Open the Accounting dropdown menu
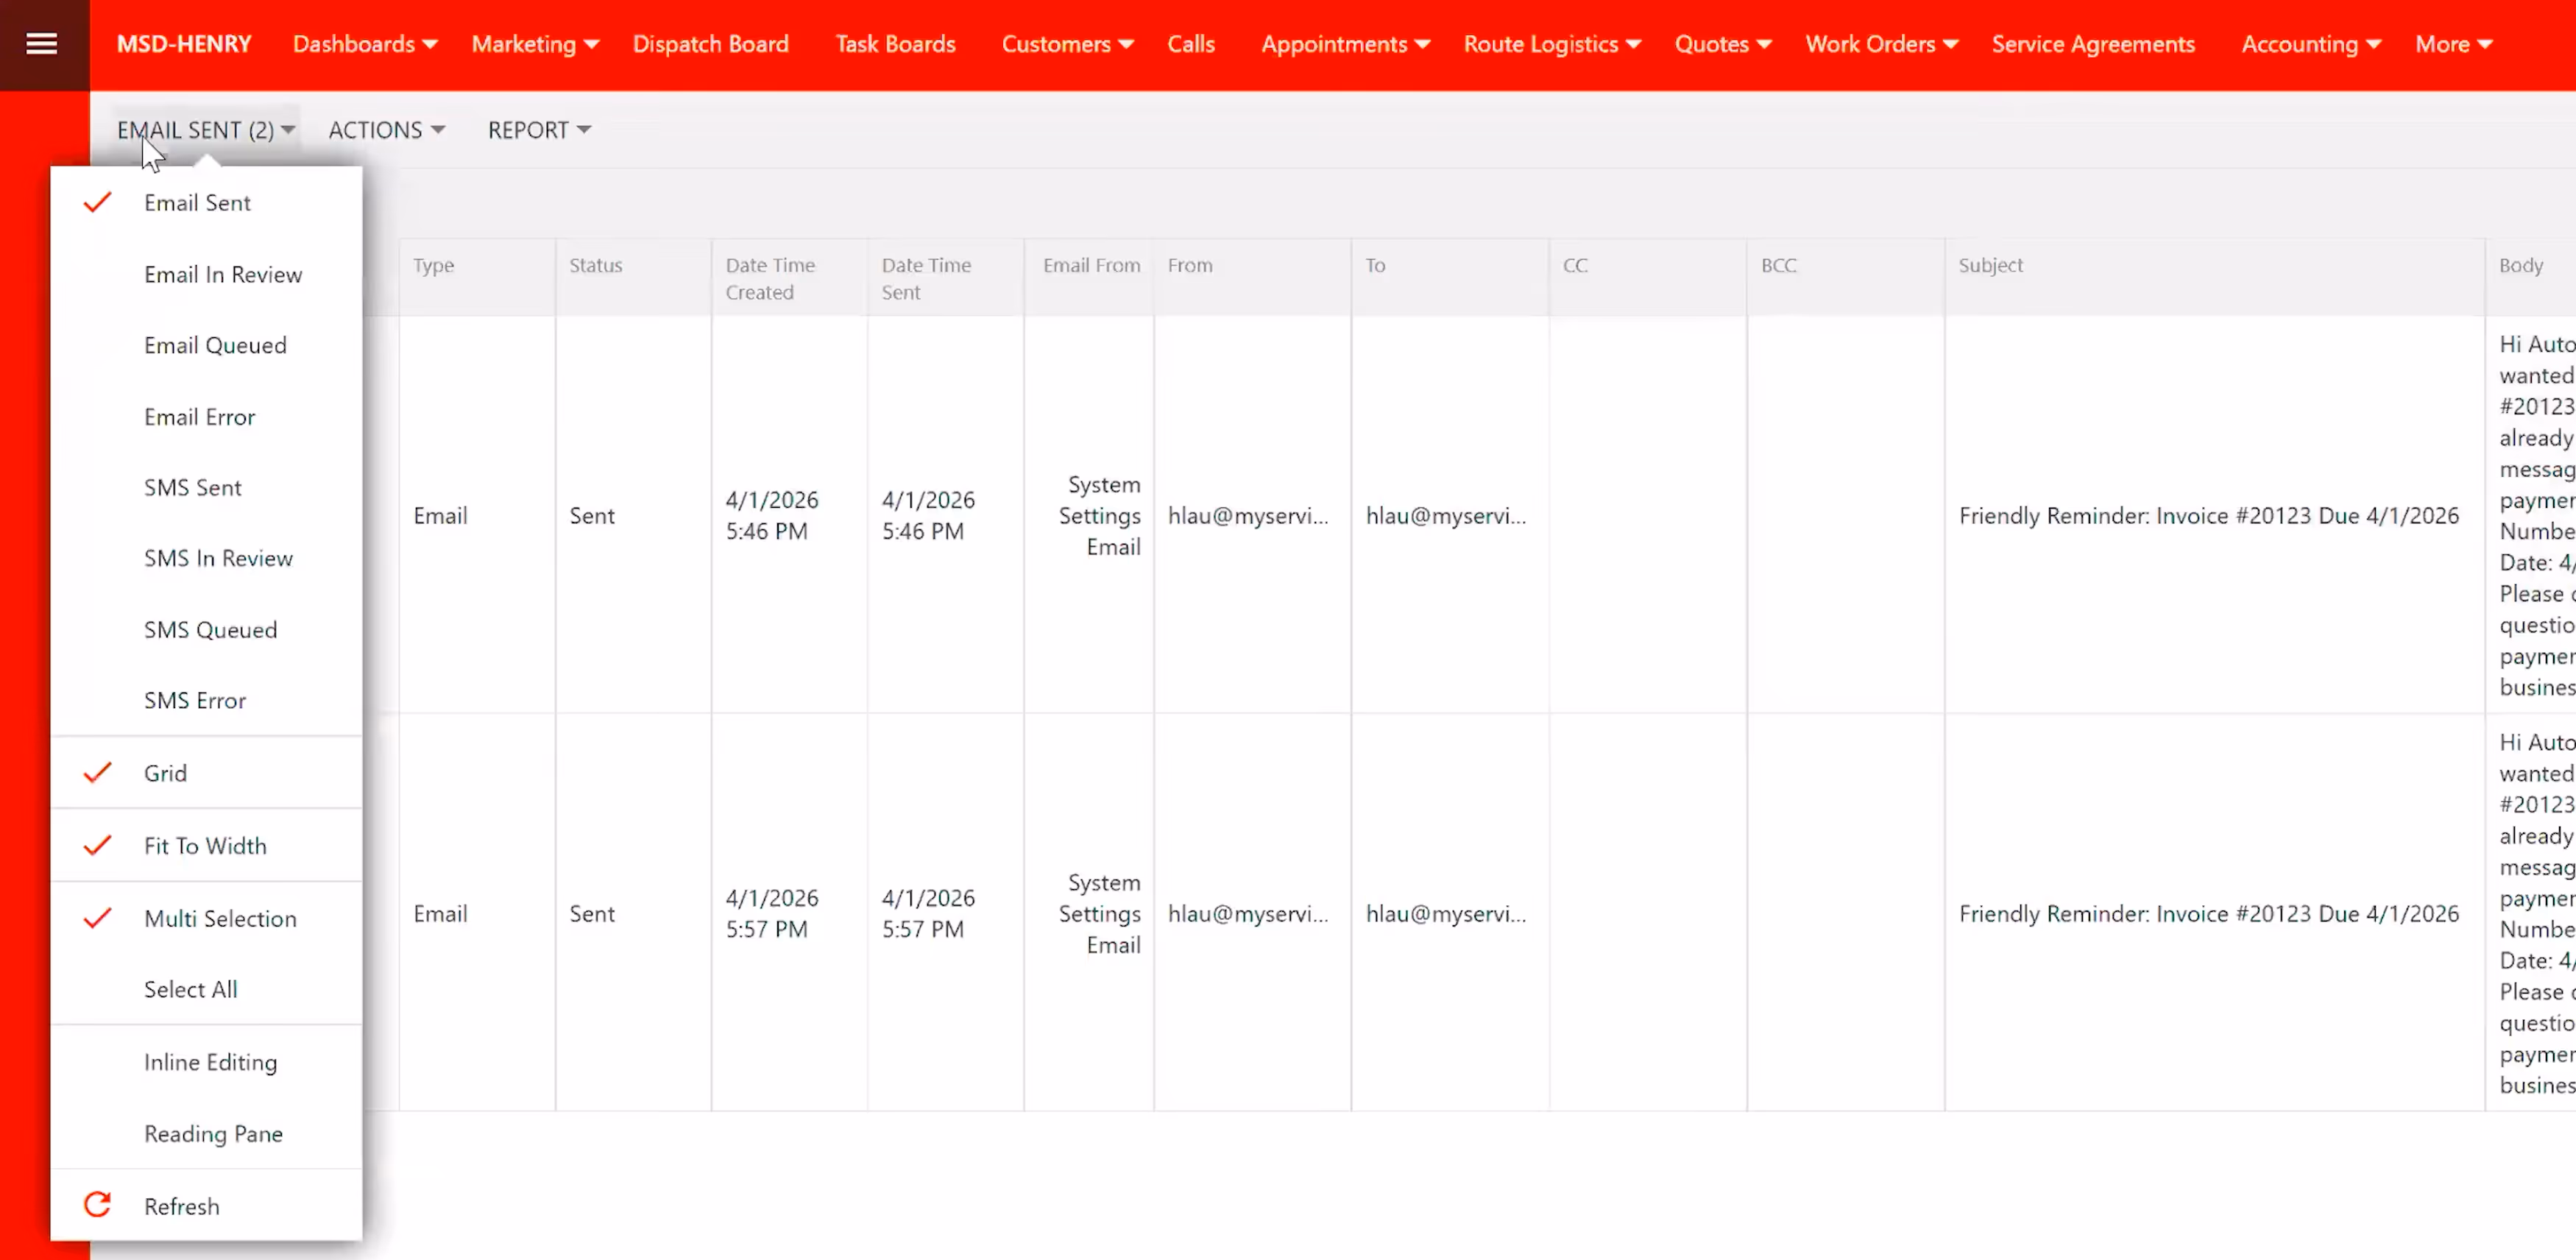 click(2310, 45)
